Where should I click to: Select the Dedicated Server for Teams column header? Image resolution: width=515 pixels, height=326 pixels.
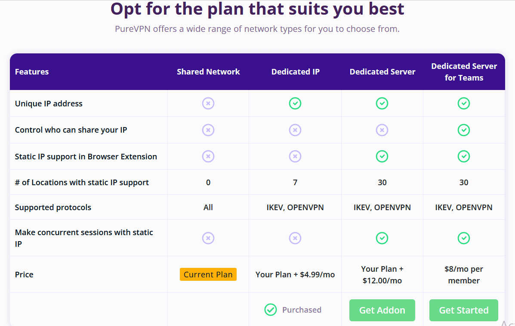pos(464,71)
